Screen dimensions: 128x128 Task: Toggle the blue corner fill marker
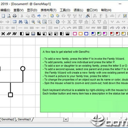click(94, 34)
